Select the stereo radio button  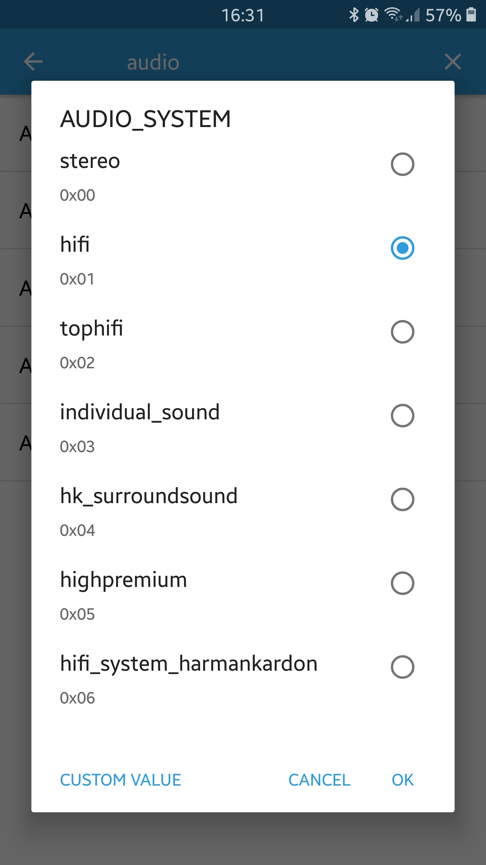[402, 164]
